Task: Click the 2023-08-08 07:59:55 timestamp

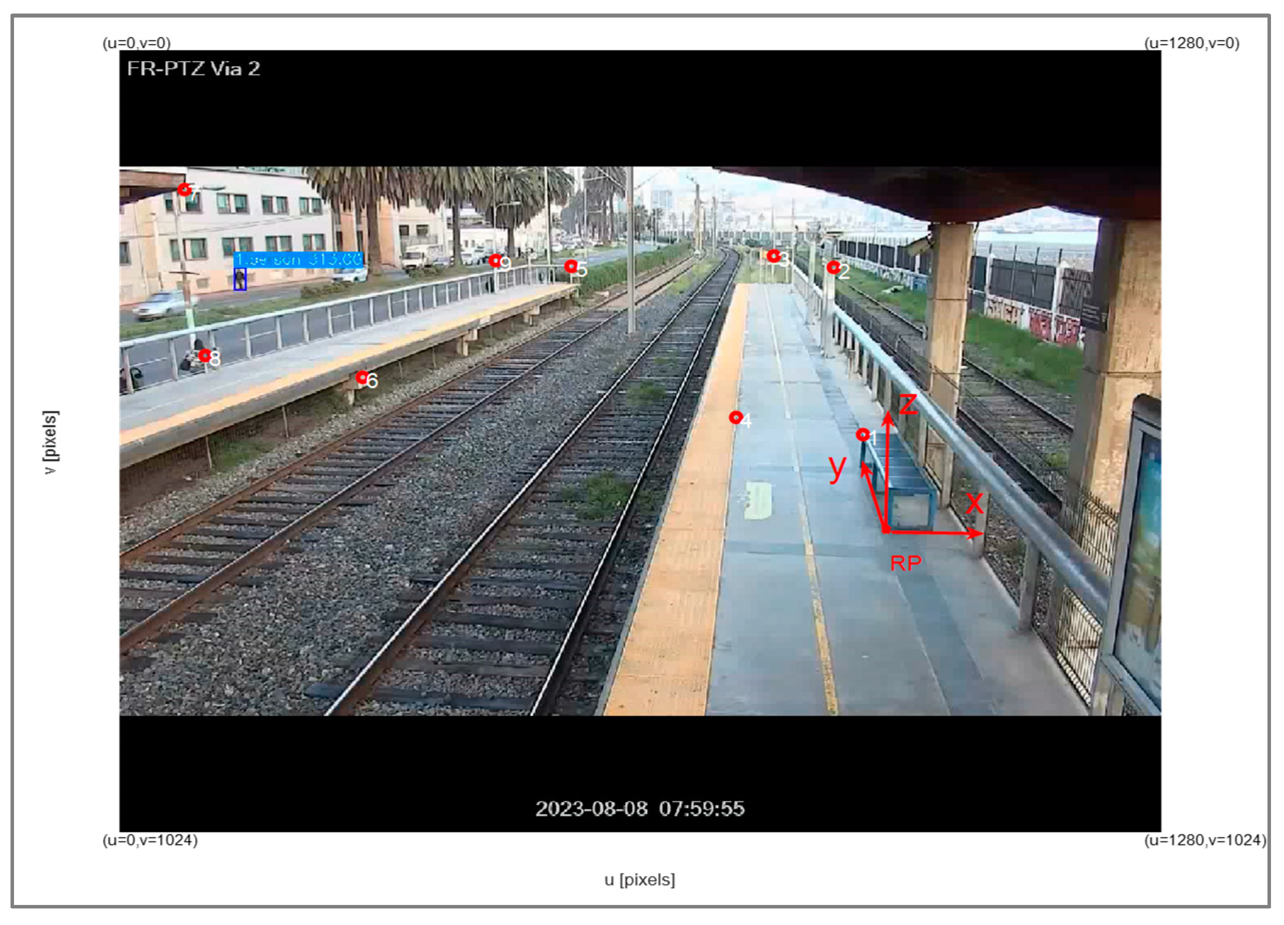Action: click(639, 808)
